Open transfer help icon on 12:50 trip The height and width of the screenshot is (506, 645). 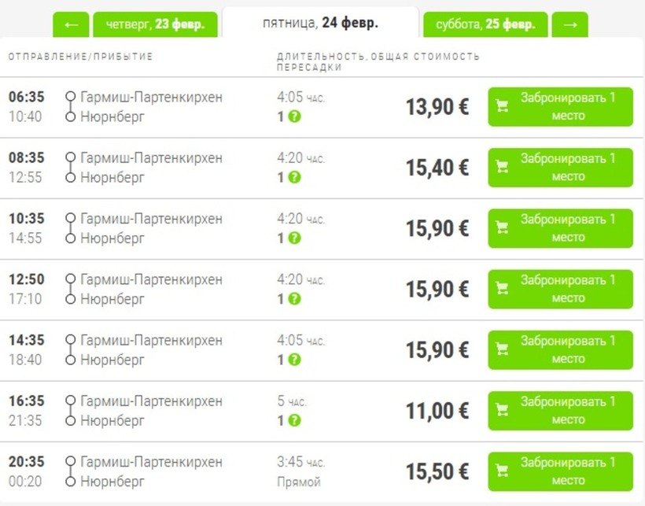[294, 299]
